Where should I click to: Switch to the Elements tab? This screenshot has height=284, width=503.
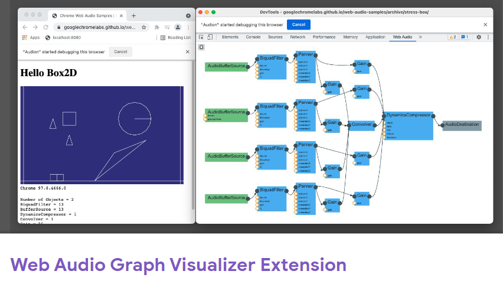coord(230,37)
